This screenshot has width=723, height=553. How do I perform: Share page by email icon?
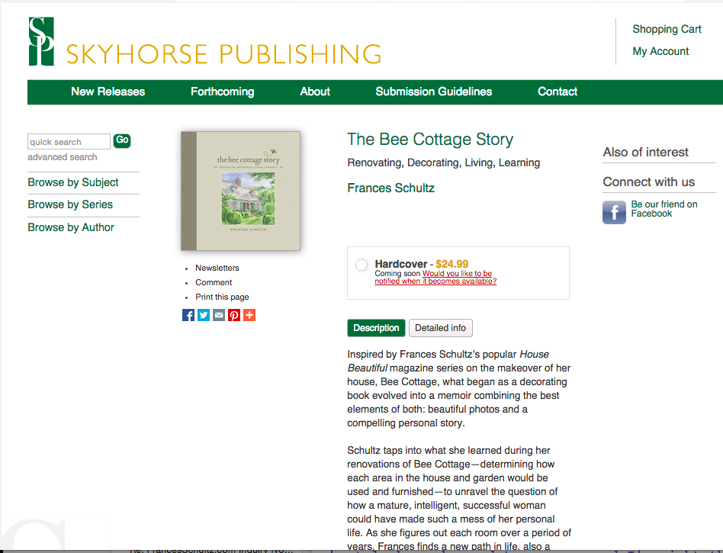point(219,315)
